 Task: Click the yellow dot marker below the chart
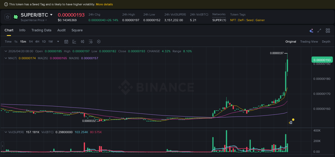click(x=293, y=119)
